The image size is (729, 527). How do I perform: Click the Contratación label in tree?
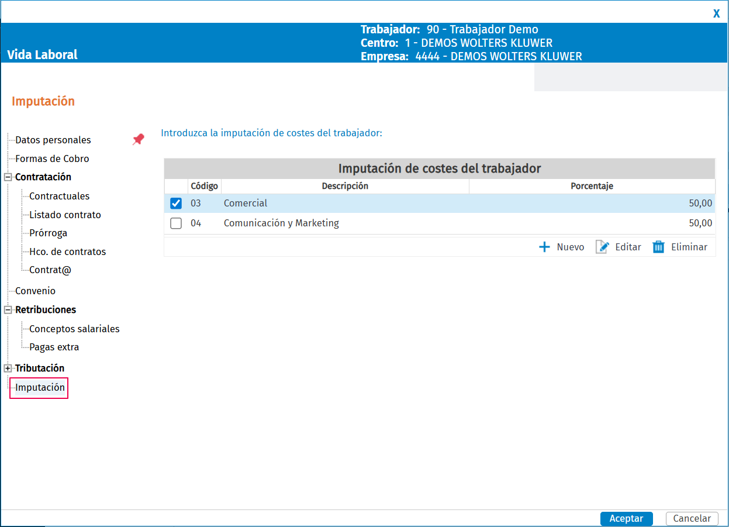(43, 177)
